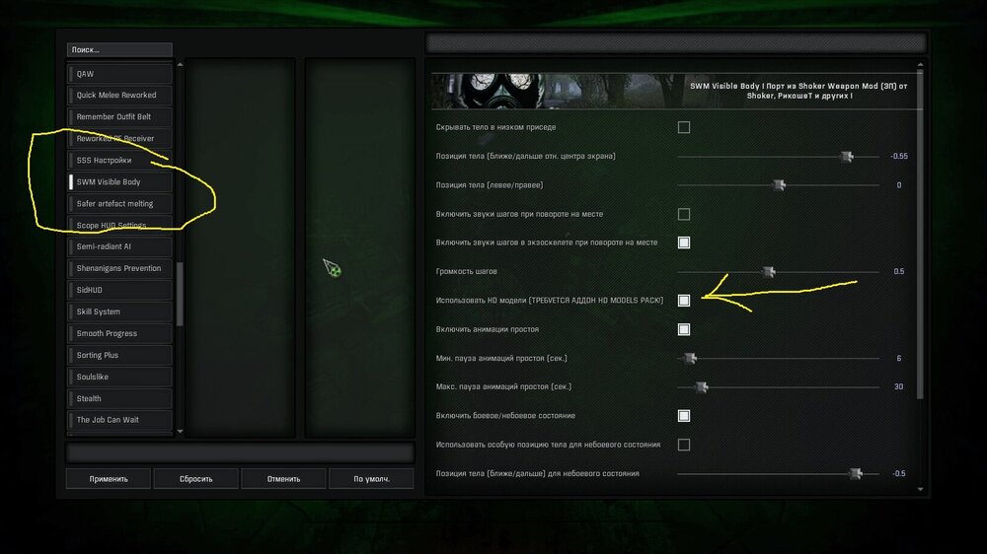Open the SWM Visible Body menu entry
This screenshot has height=554, width=987.
pyautogui.click(x=119, y=181)
